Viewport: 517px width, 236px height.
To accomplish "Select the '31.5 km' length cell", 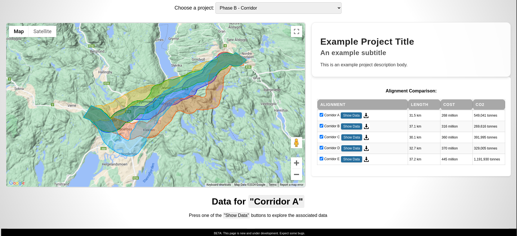I will point(424,115).
